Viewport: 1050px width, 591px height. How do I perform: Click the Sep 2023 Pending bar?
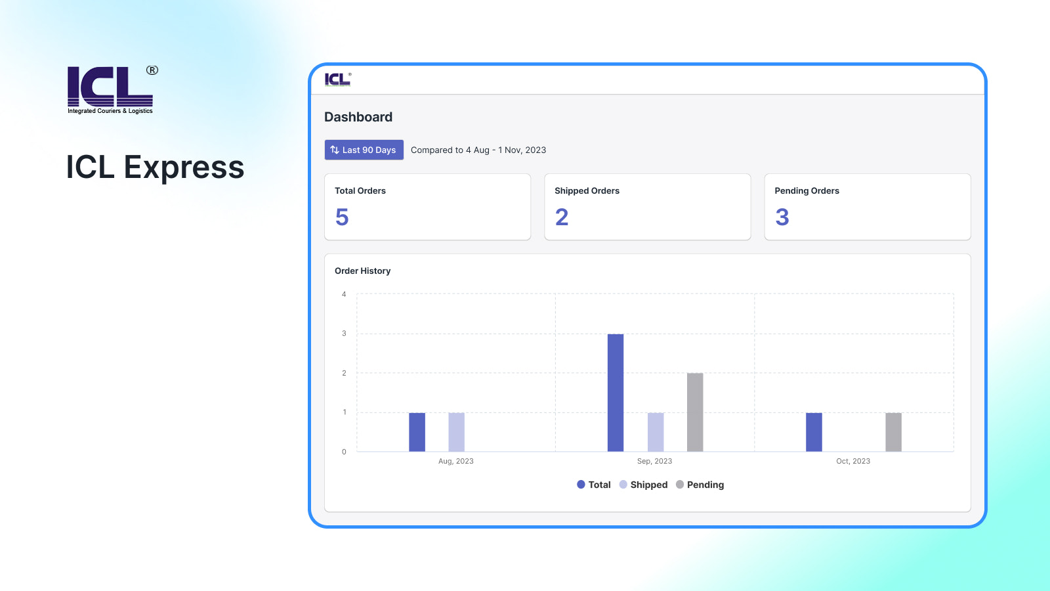(x=695, y=412)
